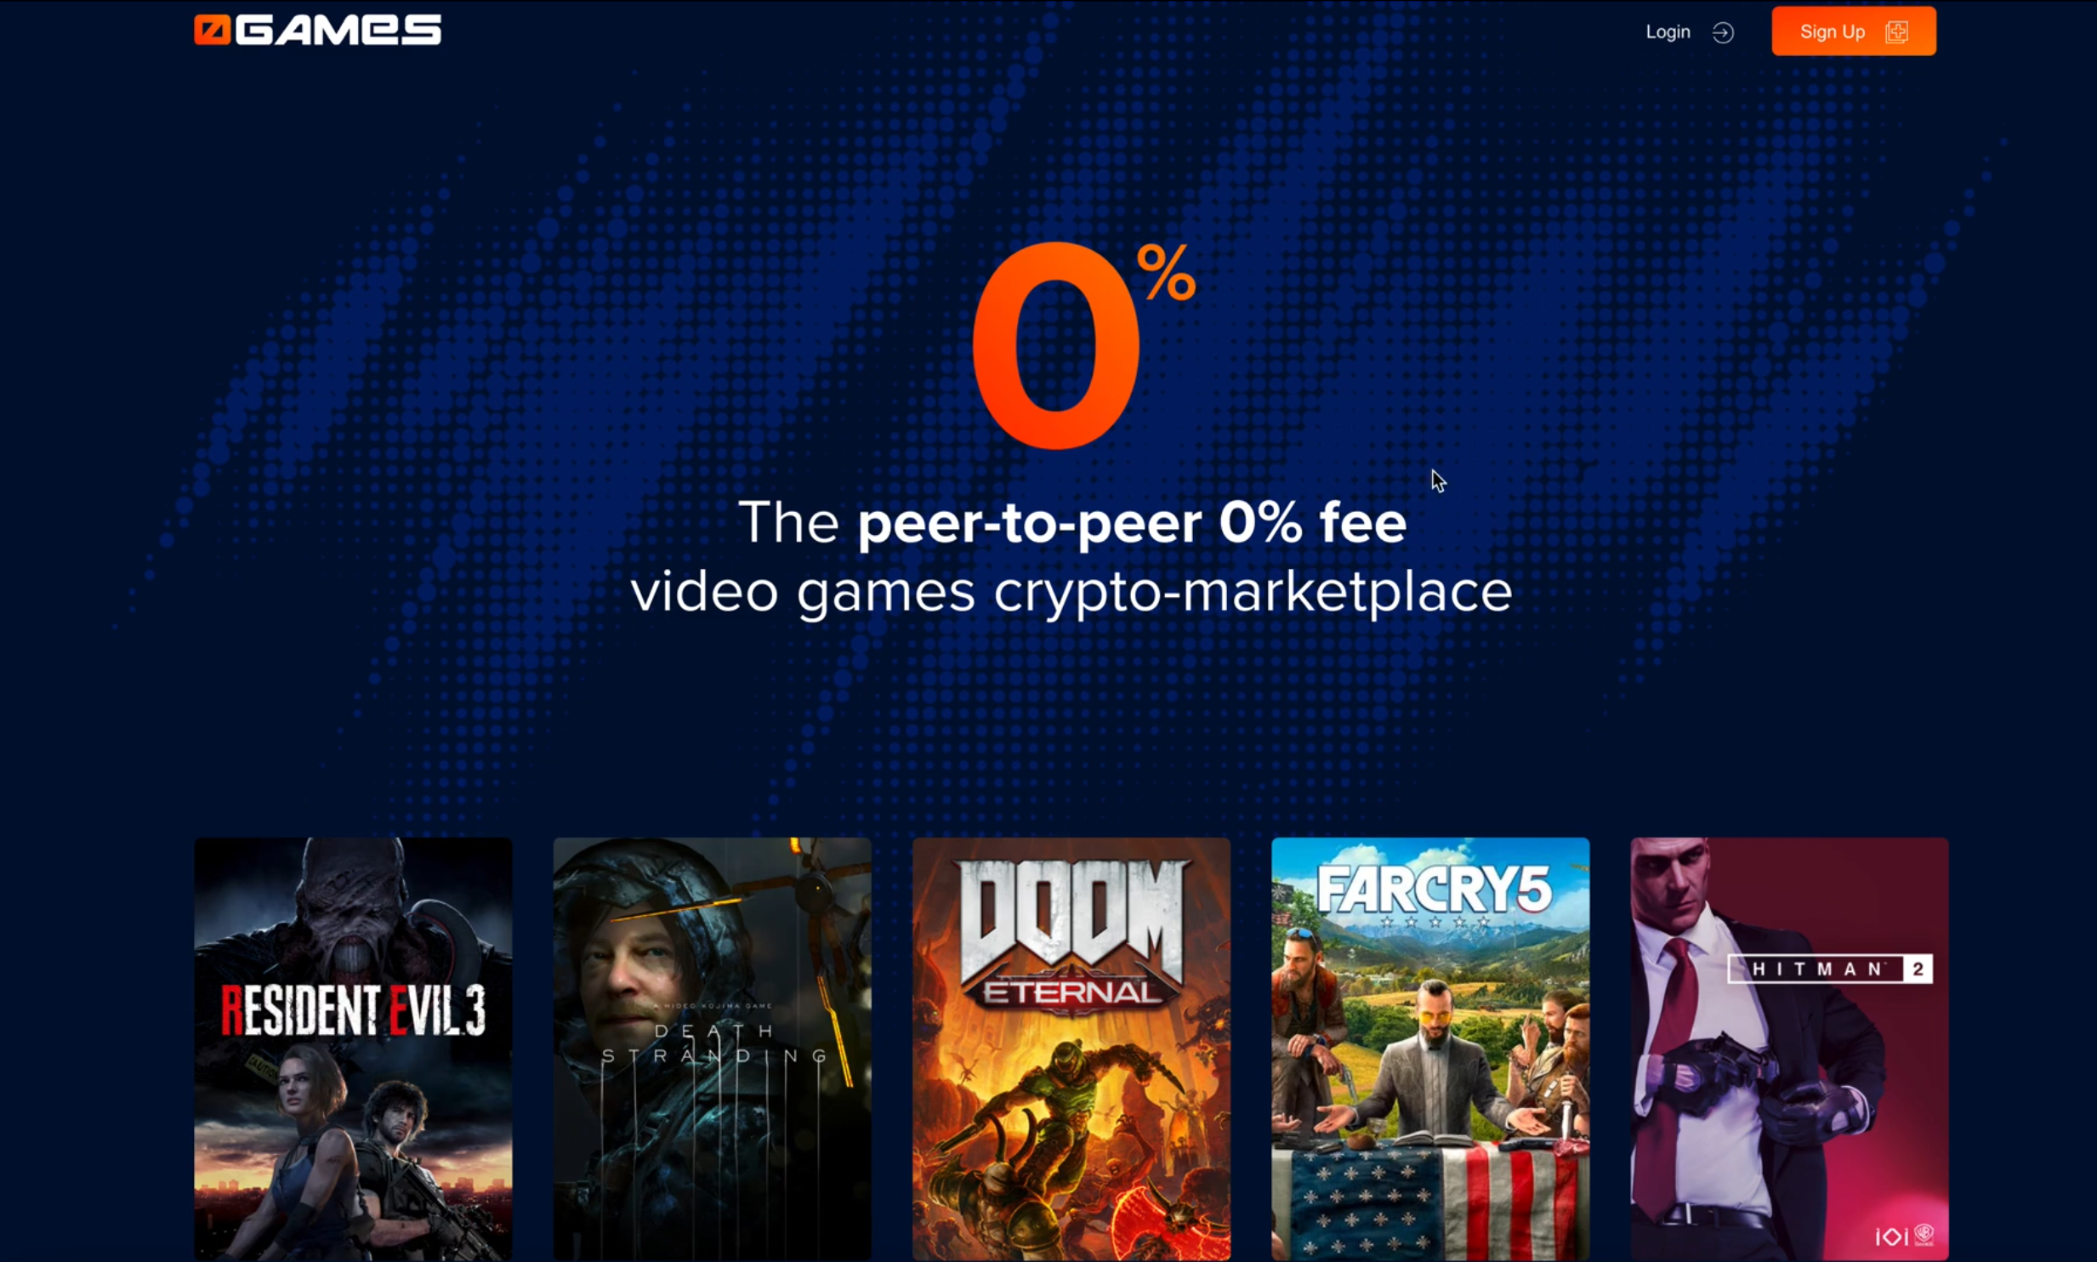
Task: Click the Resident Evil 3 title text
Action: [x=353, y=1010]
